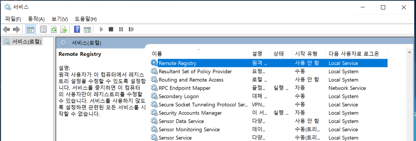
Task: Open the 파일(F) menu
Action: pyautogui.click(x=13, y=19)
